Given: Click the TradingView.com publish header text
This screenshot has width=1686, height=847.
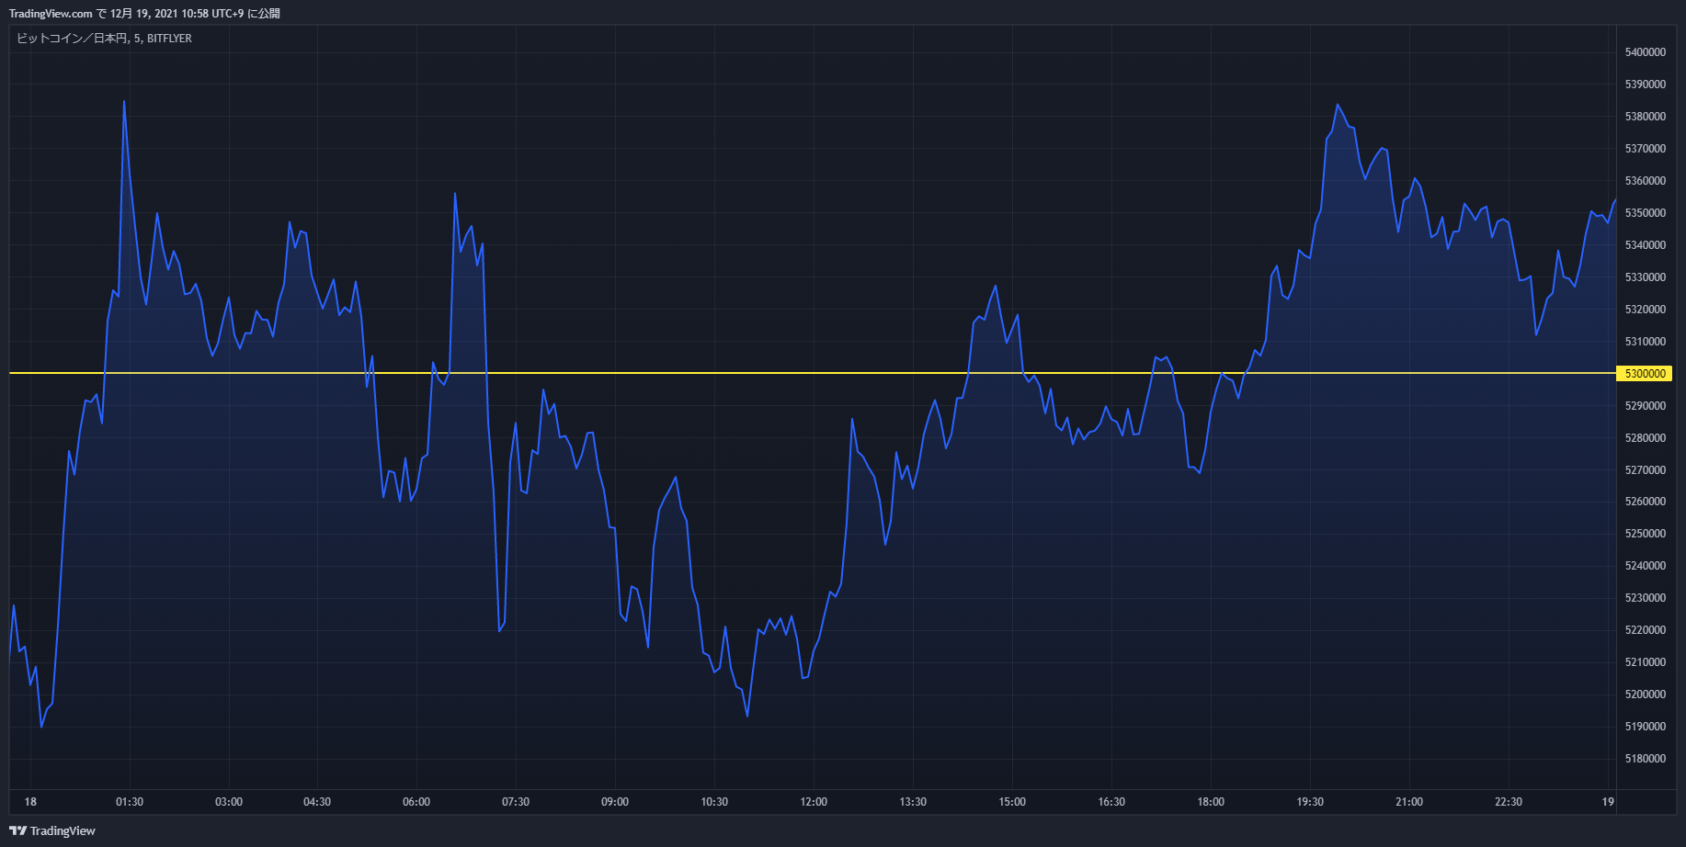Looking at the screenshot, I should 144,14.
